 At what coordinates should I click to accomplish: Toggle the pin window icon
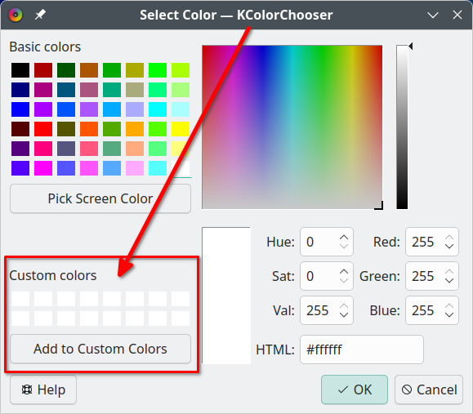(x=40, y=15)
